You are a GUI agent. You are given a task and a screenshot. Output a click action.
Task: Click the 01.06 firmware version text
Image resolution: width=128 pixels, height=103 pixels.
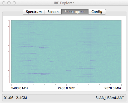click(x=8, y=98)
